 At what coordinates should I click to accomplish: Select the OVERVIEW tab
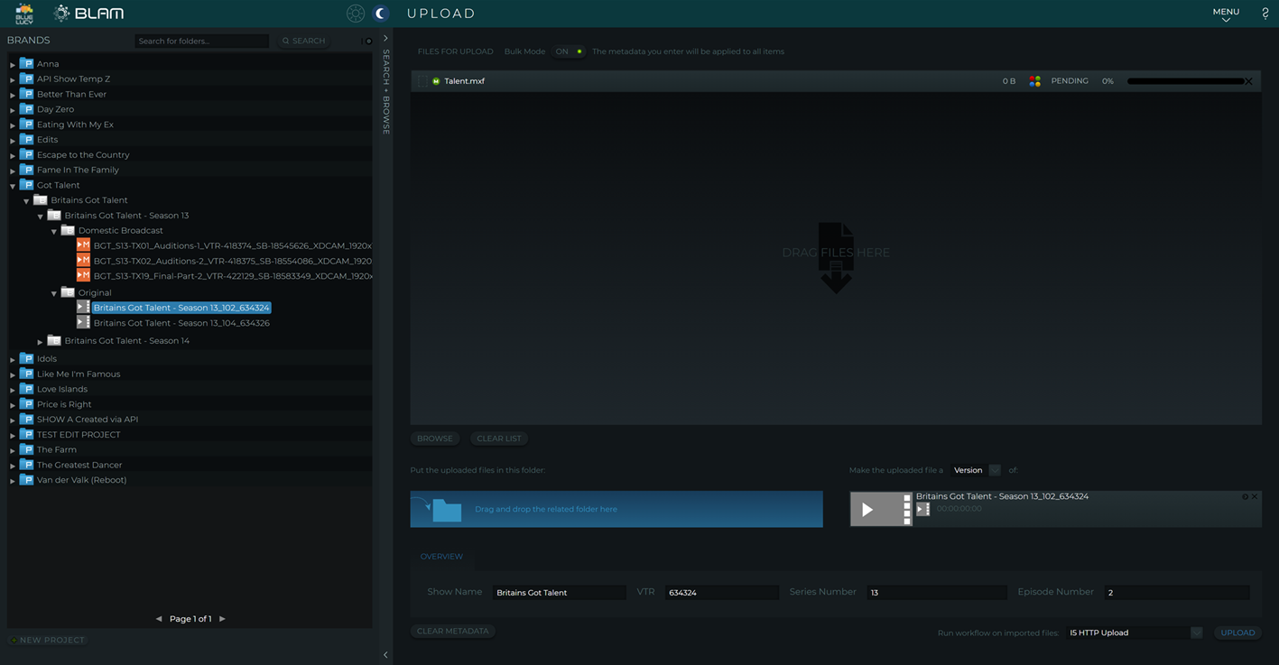[x=441, y=557]
